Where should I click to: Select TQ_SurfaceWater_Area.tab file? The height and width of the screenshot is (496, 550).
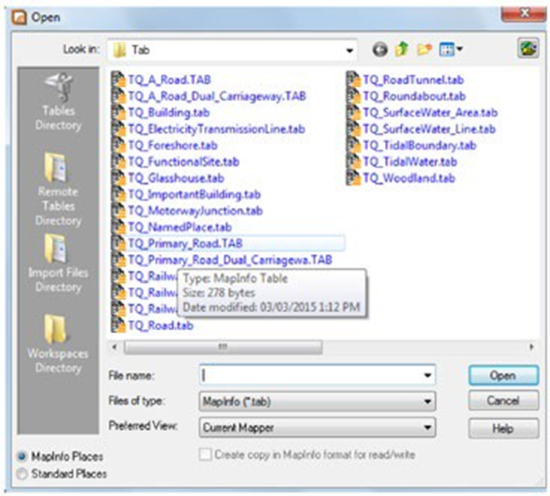point(430,113)
